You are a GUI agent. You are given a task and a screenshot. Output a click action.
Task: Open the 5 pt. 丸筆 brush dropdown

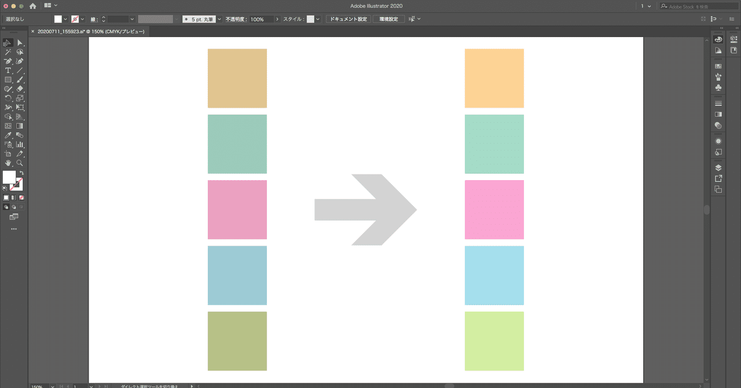[219, 19]
